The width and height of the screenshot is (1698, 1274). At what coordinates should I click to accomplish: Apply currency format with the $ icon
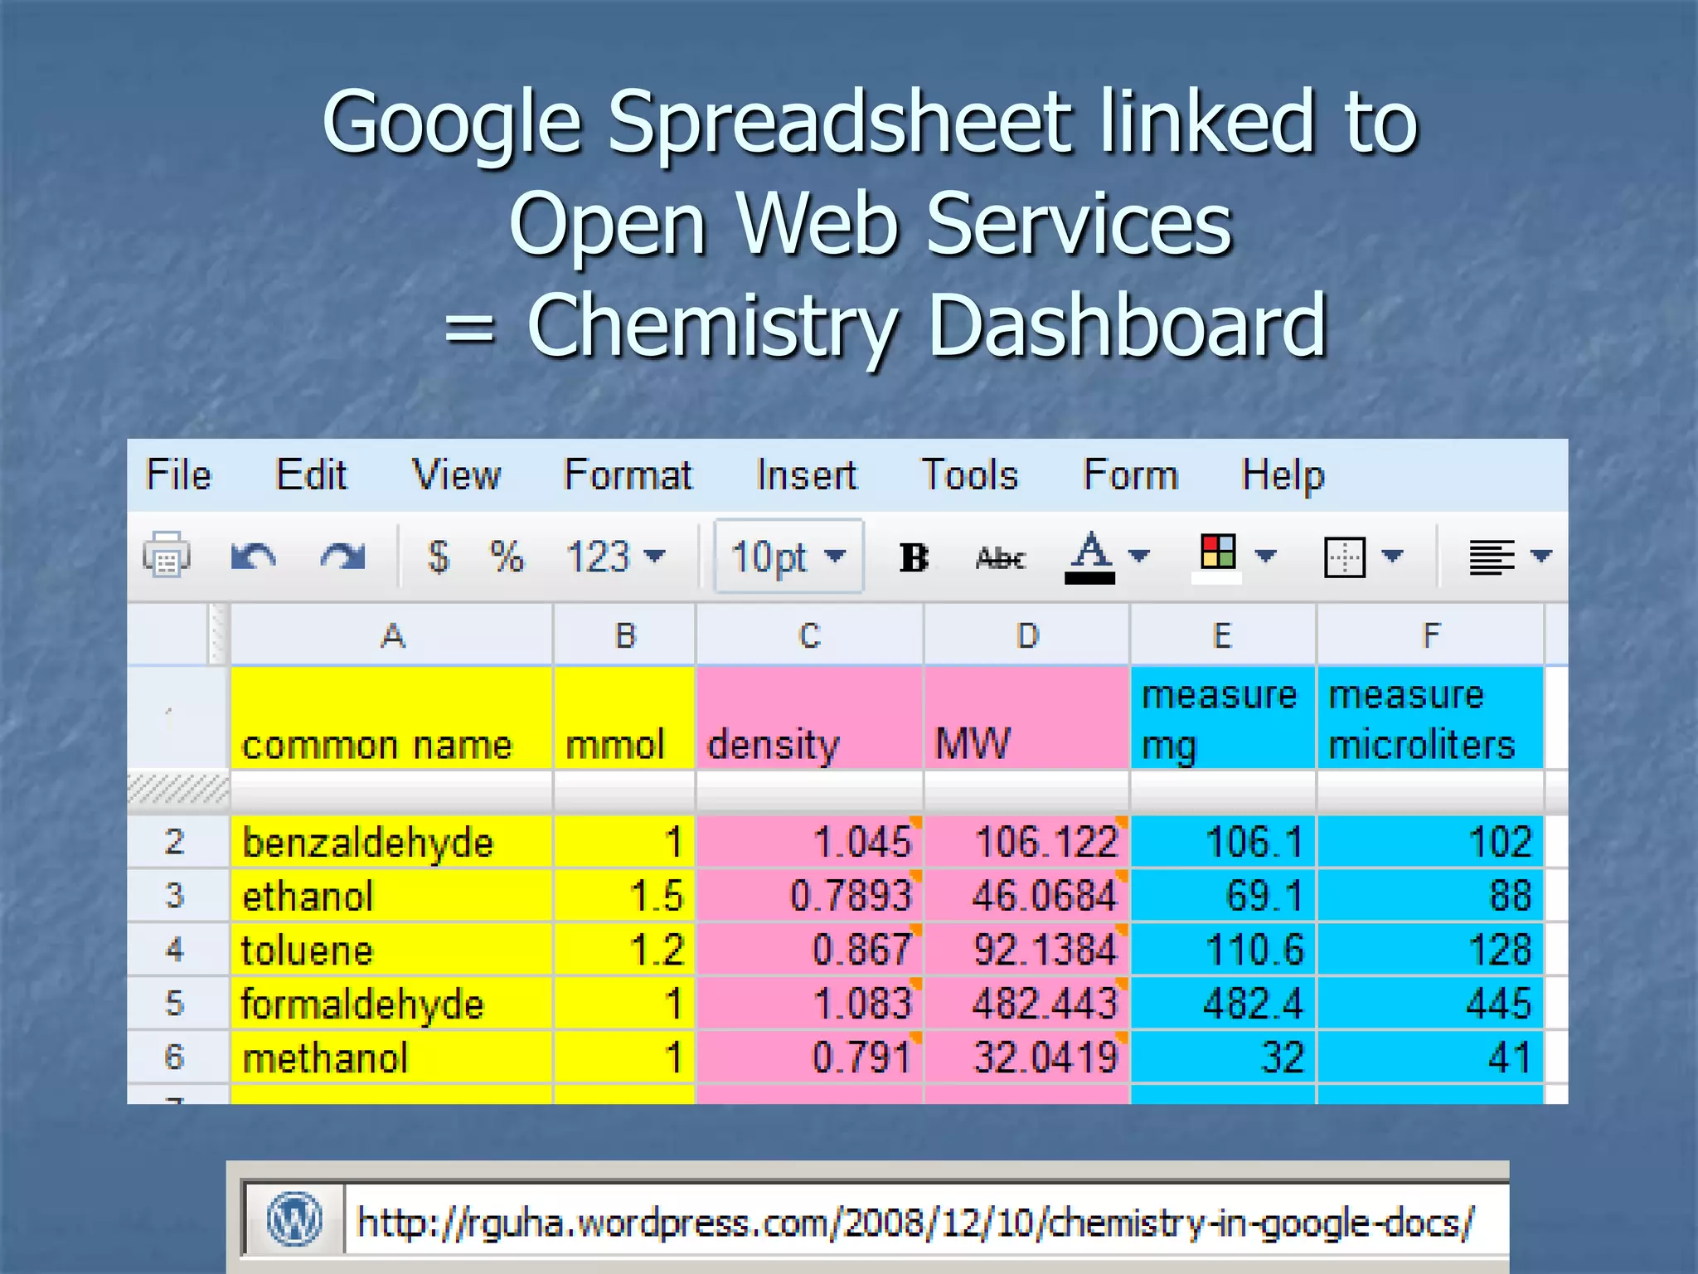[x=439, y=557]
